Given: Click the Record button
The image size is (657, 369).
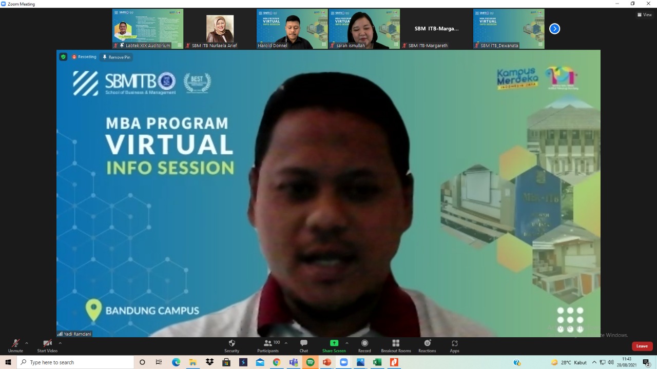Looking at the screenshot, I should (364, 346).
